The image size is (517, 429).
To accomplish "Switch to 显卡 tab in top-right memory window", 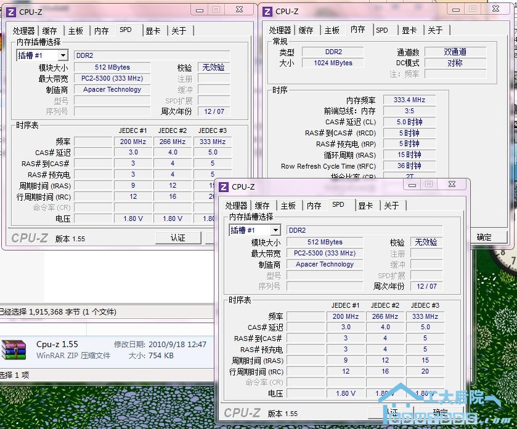I will point(409,30).
